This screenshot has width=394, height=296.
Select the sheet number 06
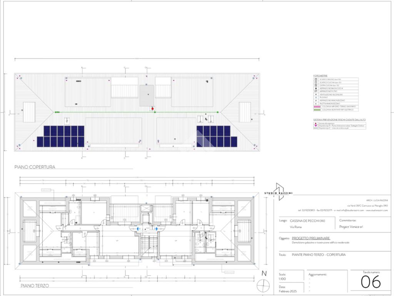371,282
